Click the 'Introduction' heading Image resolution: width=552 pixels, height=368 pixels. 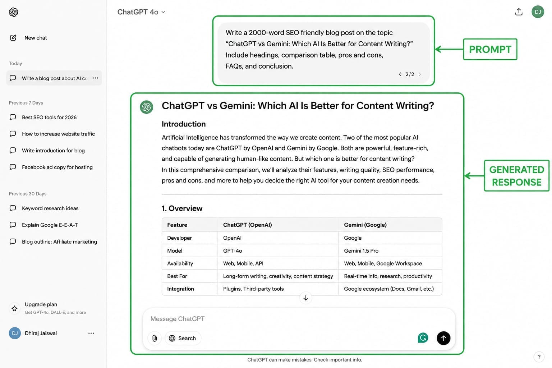coord(184,124)
